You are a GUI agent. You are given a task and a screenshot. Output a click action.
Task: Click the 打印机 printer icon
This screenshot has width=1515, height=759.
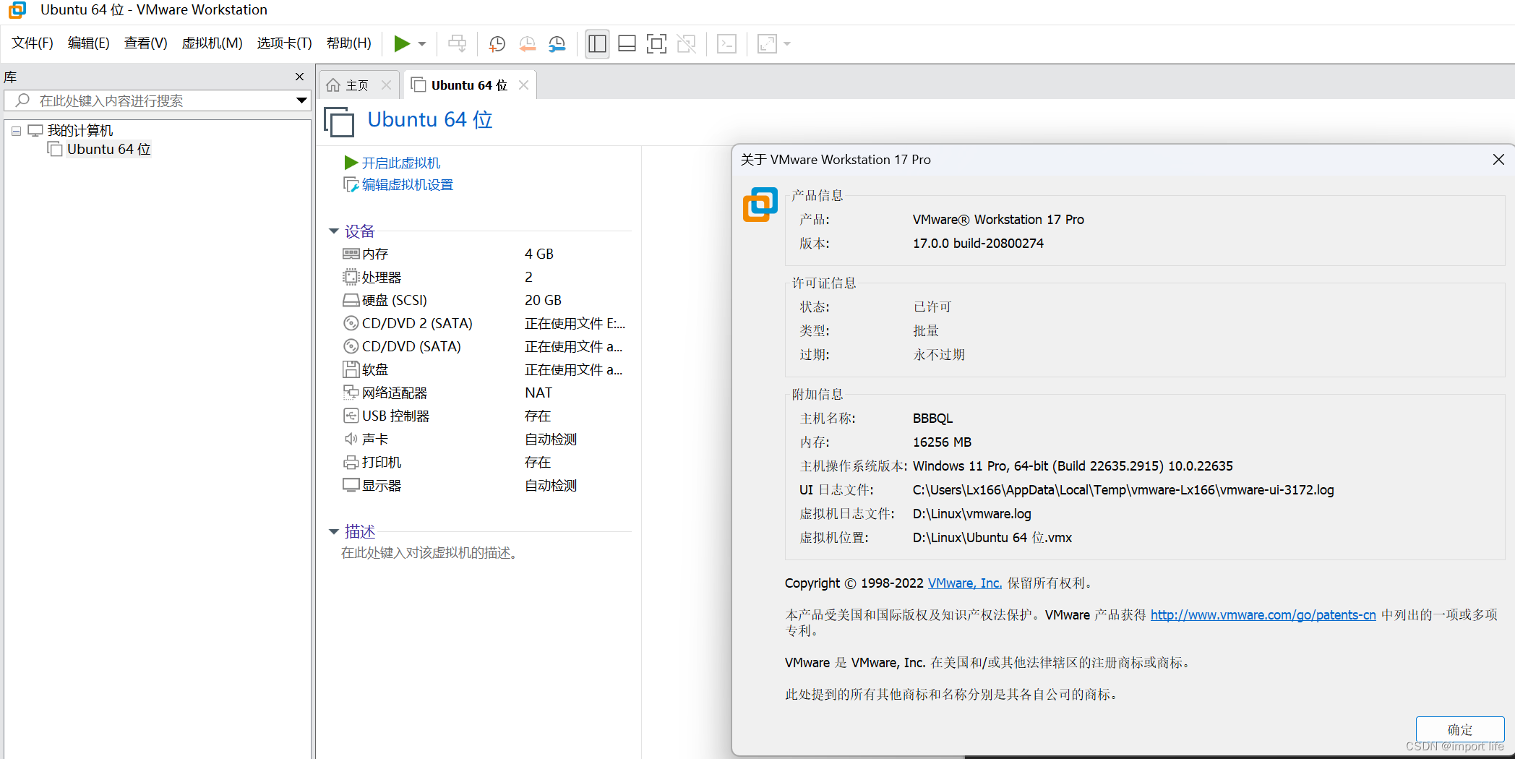point(351,462)
